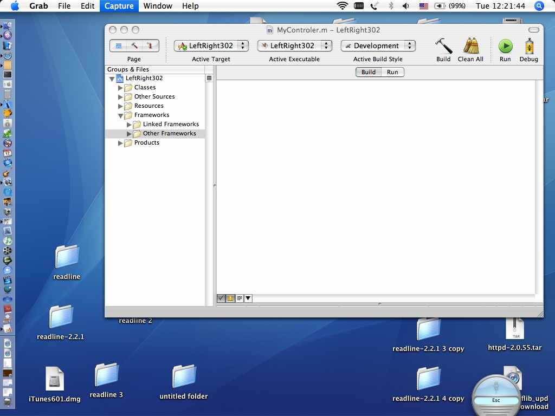Select the readline-2.2.1 3 copy folder
This screenshot has width=555, height=416.
click(x=428, y=329)
